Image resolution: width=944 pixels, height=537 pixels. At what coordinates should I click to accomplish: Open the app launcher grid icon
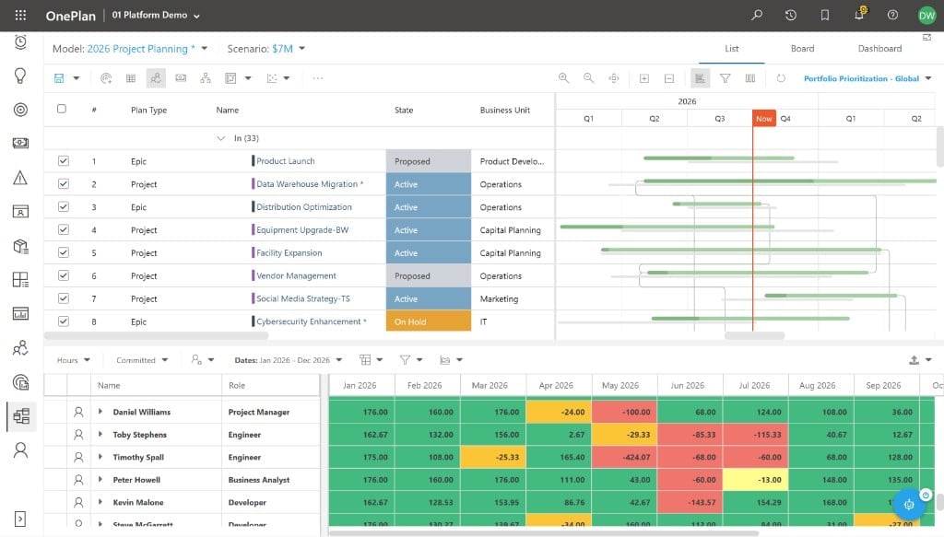coord(20,15)
